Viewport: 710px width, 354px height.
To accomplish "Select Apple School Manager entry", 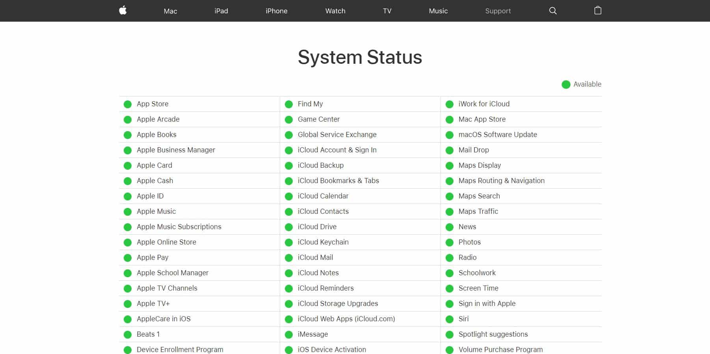I will click(173, 273).
